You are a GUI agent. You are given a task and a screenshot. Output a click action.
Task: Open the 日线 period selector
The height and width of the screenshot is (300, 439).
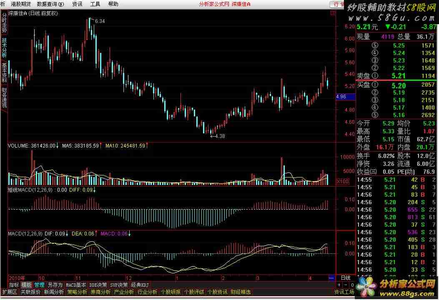point(346,277)
